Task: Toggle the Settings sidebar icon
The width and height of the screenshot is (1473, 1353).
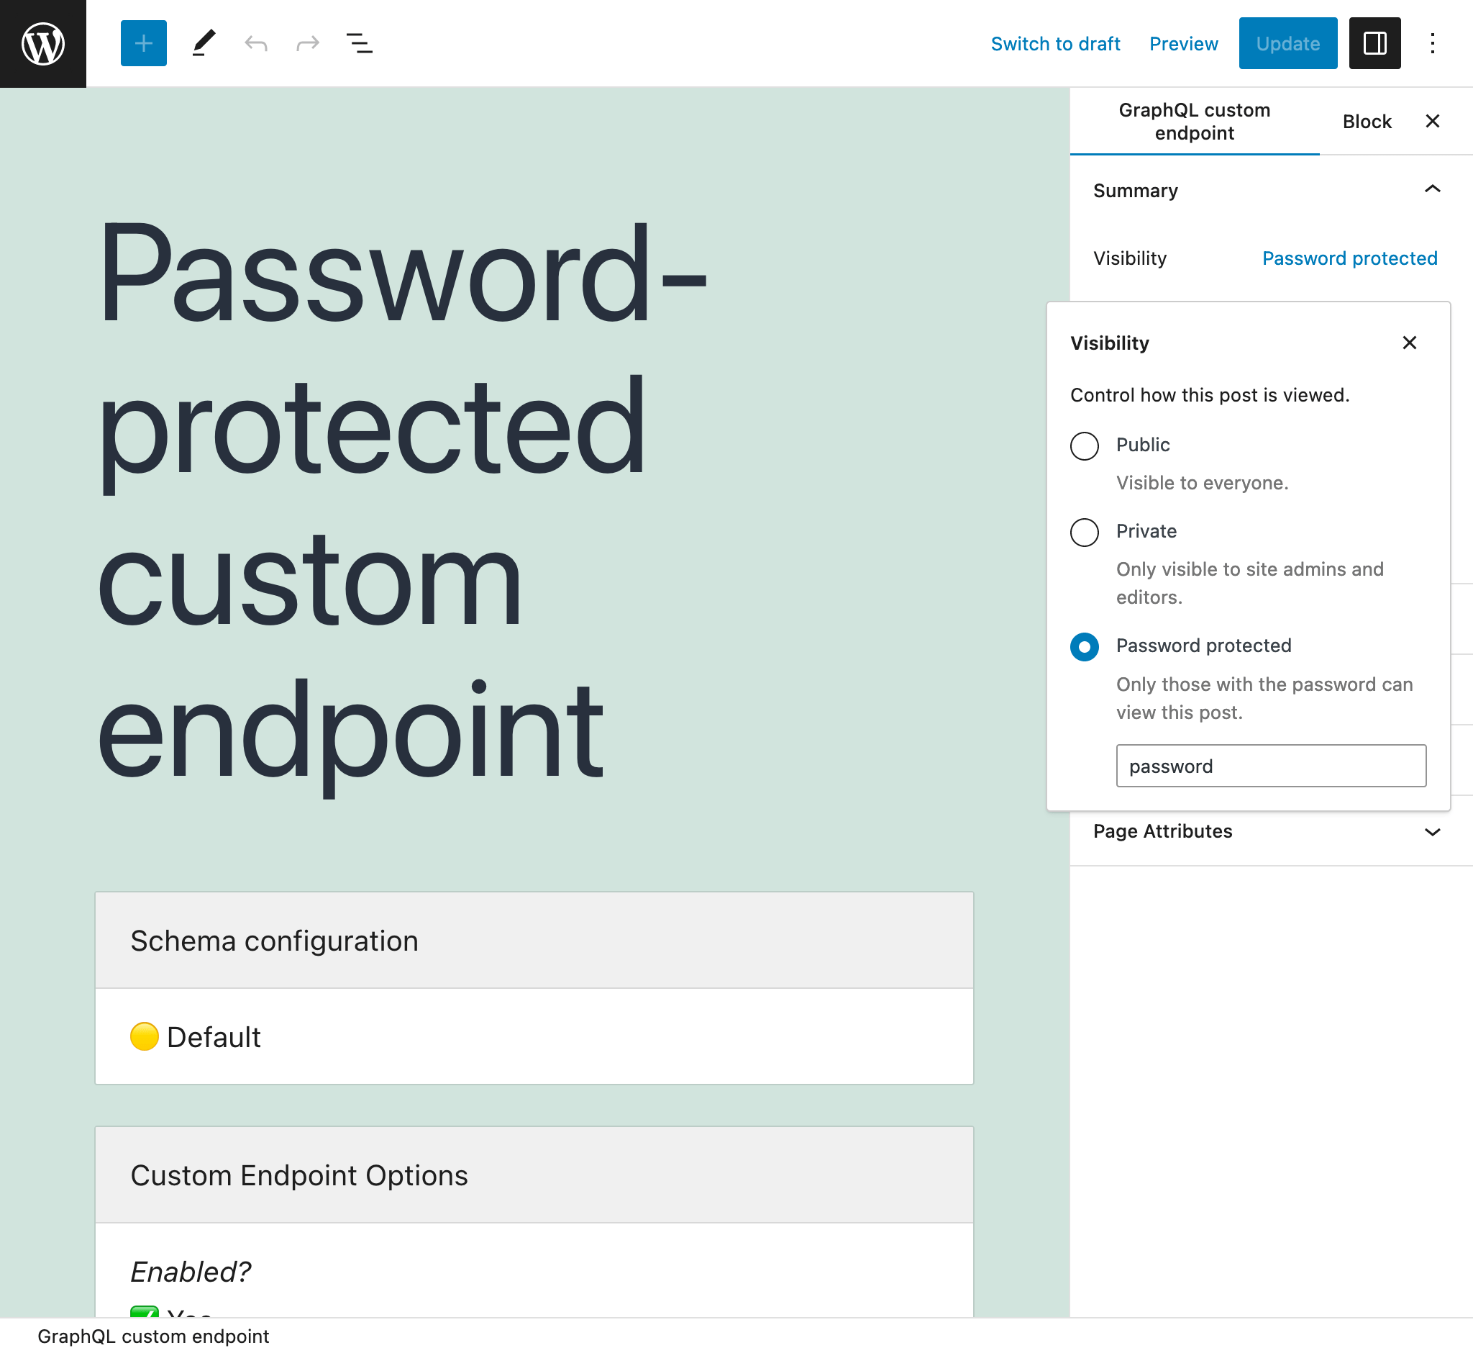Action: tap(1374, 42)
